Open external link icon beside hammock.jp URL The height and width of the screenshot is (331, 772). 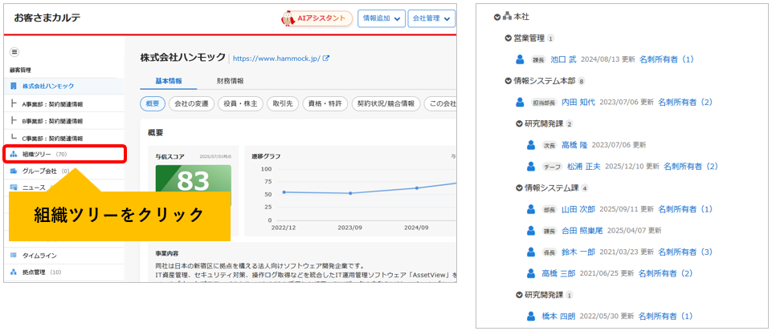326,58
